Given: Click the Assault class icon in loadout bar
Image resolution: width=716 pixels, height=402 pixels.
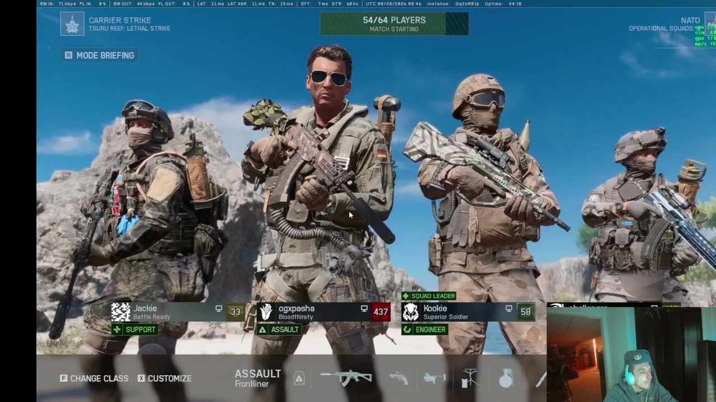Looking at the screenshot, I should 299,379.
